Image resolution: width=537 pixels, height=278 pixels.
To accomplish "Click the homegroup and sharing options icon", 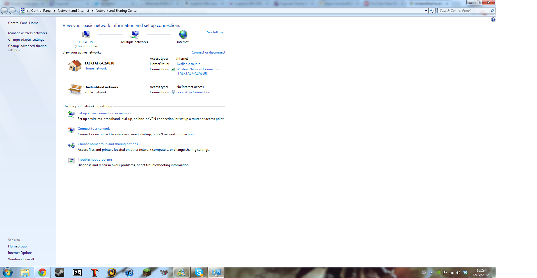I will (71, 145).
